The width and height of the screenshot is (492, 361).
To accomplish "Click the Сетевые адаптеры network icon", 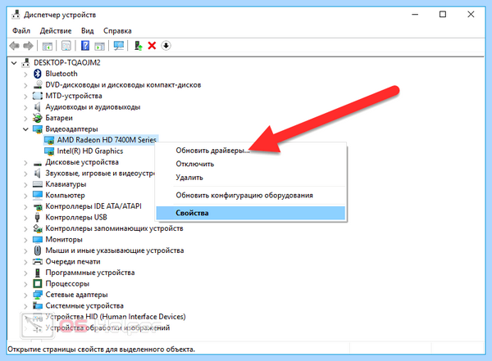I will coord(38,295).
